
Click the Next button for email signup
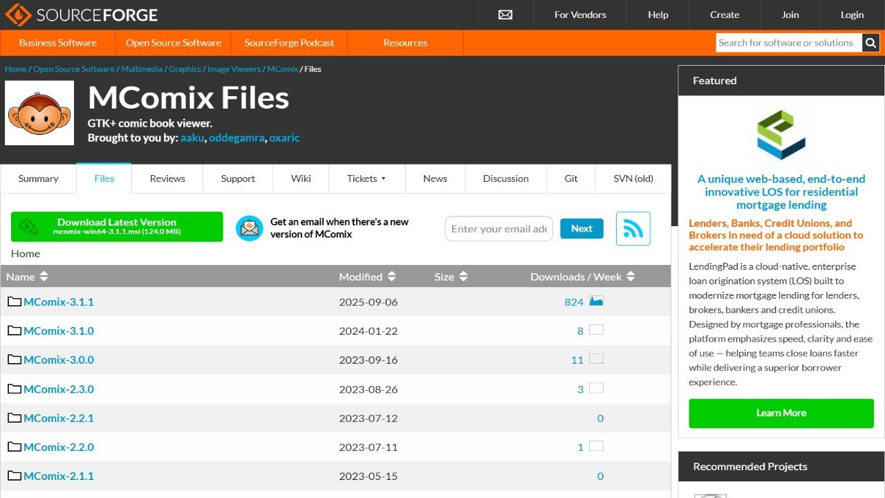click(581, 229)
